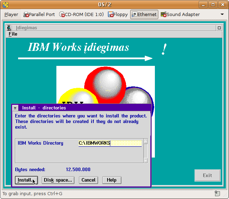
Task: Open the File menu
Action: pos(13,34)
